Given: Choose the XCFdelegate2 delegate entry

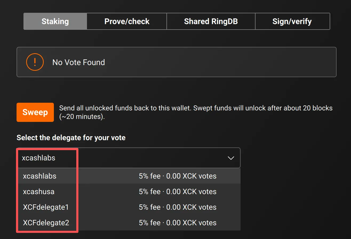Looking at the screenshot, I should 46,223.
